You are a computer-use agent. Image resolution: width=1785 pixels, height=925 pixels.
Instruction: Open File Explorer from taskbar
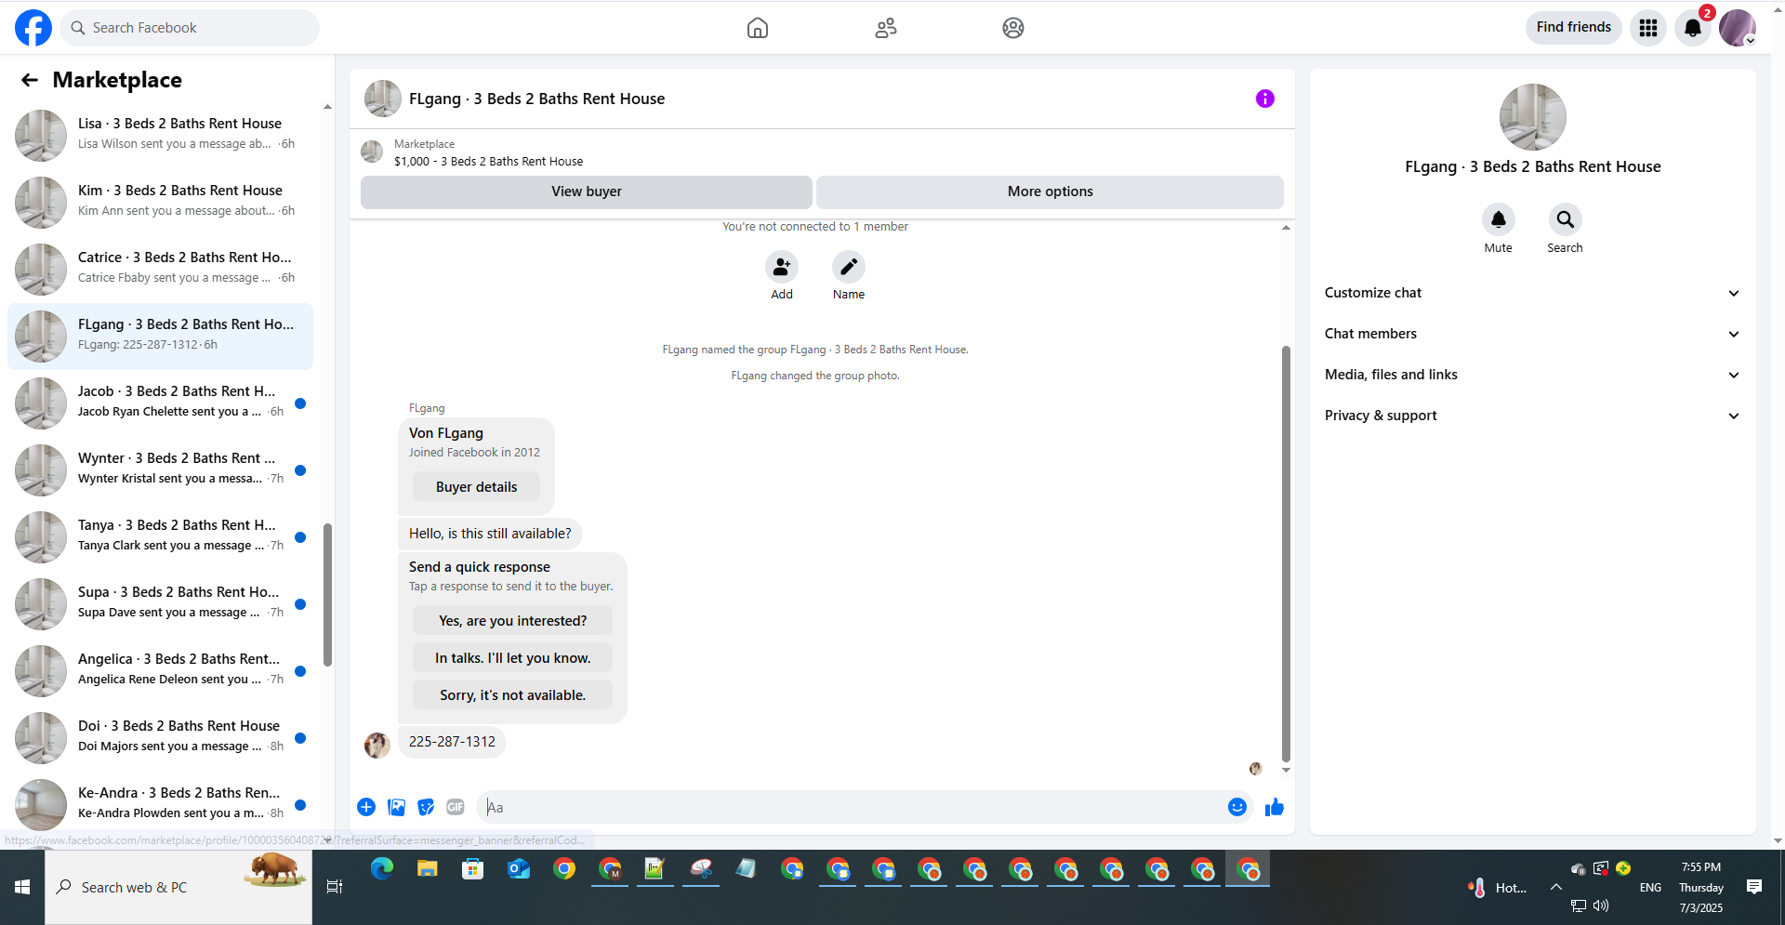pyautogui.click(x=428, y=869)
